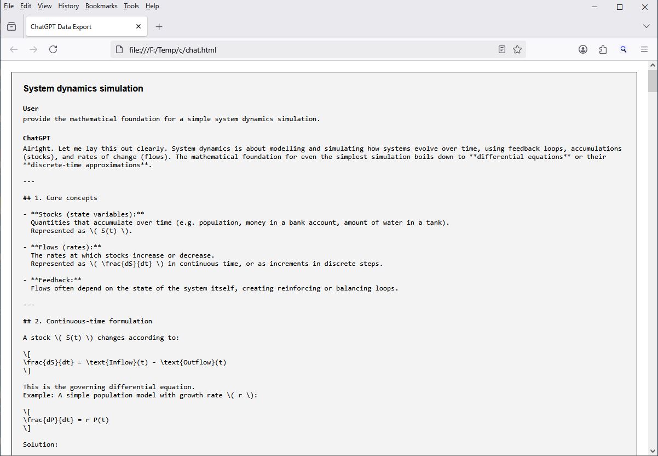Click the vertical scrollbar thumb
The height and width of the screenshot is (456, 658).
click(x=653, y=81)
